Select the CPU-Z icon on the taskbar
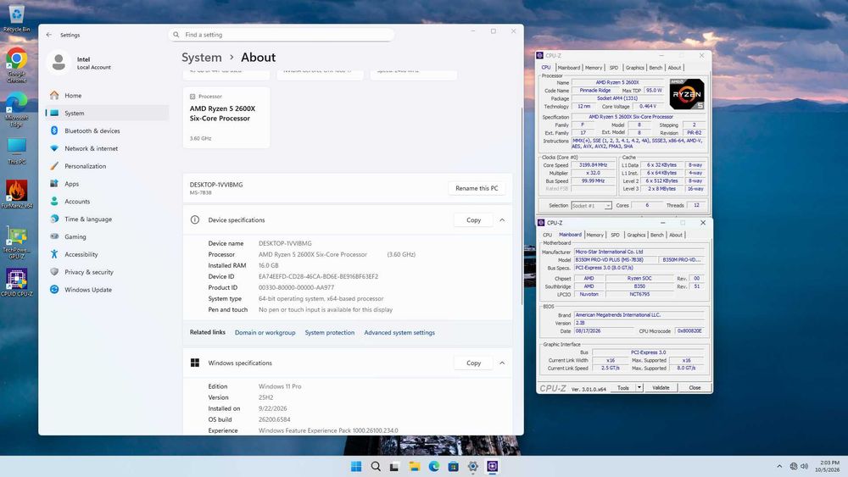The width and height of the screenshot is (848, 477). click(x=492, y=467)
